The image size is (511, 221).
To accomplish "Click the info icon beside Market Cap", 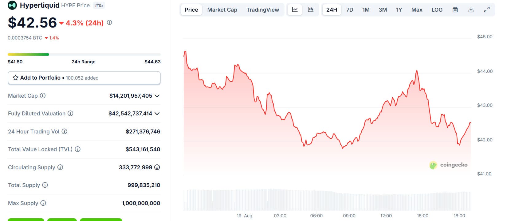I will point(43,96).
